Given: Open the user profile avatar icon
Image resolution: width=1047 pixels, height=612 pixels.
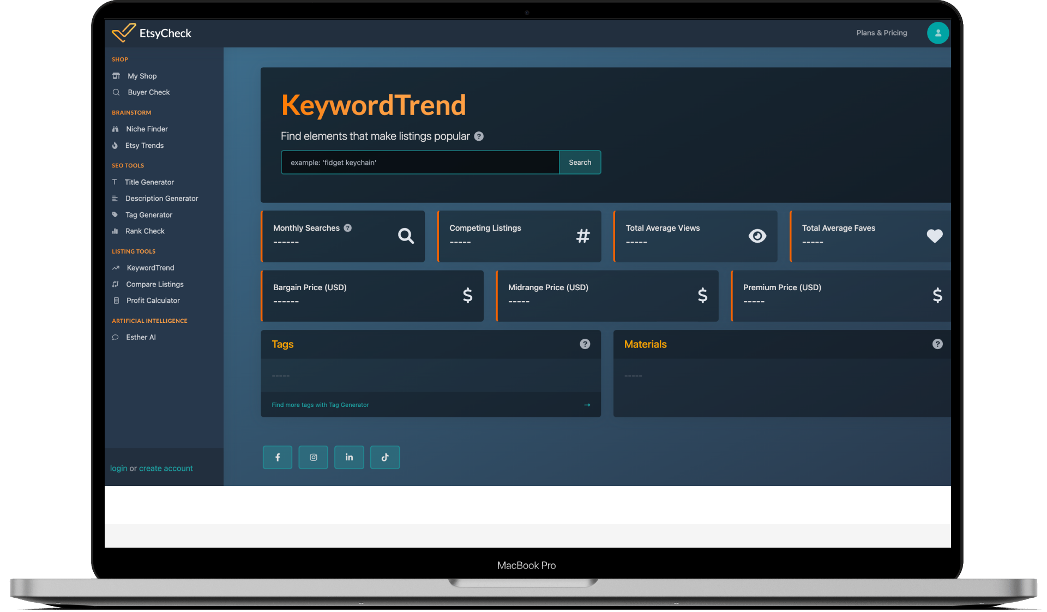Looking at the screenshot, I should [938, 33].
